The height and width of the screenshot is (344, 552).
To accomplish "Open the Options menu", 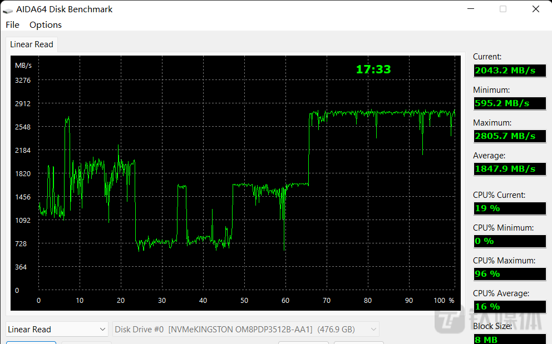I will pos(46,25).
